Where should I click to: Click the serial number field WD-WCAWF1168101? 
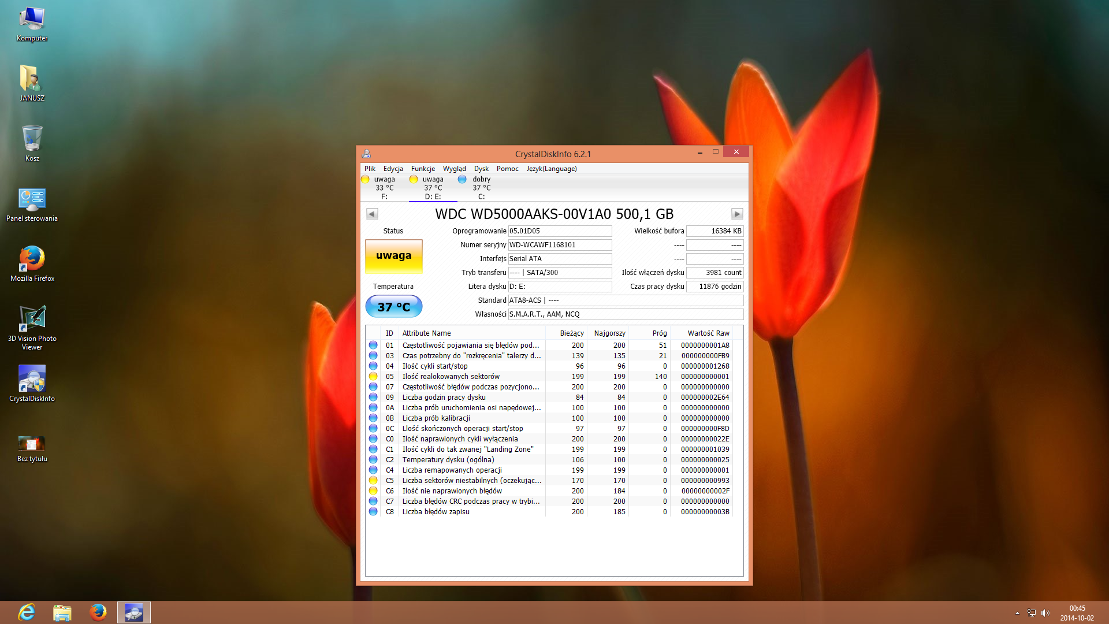560,245
